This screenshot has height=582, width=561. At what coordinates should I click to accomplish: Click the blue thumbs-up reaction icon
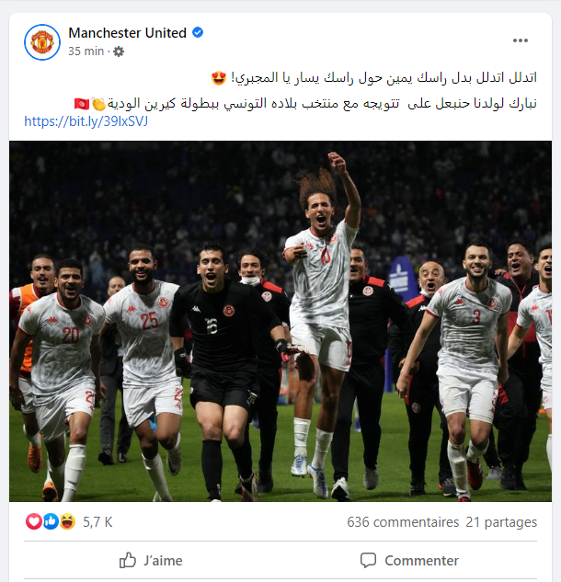pos(51,521)
